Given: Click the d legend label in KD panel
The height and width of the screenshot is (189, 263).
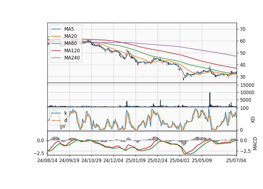Looking at the screenshot, I should (x=65, y=120).
